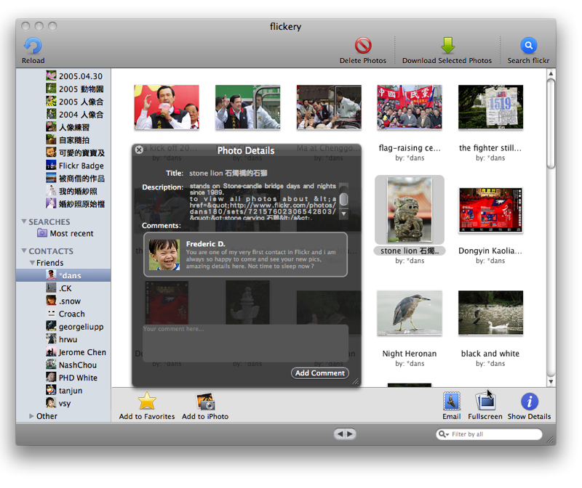Go to the previous page with left arrow

tap(340, 434)
